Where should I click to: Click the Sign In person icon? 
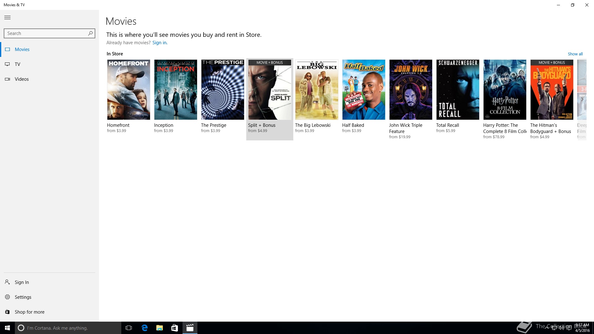7,282
